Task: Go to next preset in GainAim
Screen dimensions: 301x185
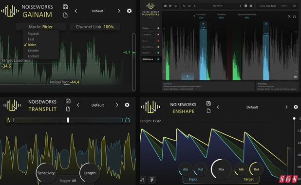Action: pyautogui.click(x=119, y=11)
